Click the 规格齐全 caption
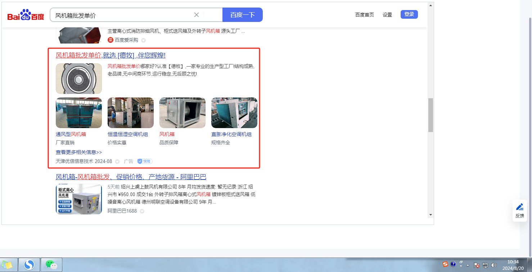The height and width of the screenshot is (272, 532). (221, 142)
